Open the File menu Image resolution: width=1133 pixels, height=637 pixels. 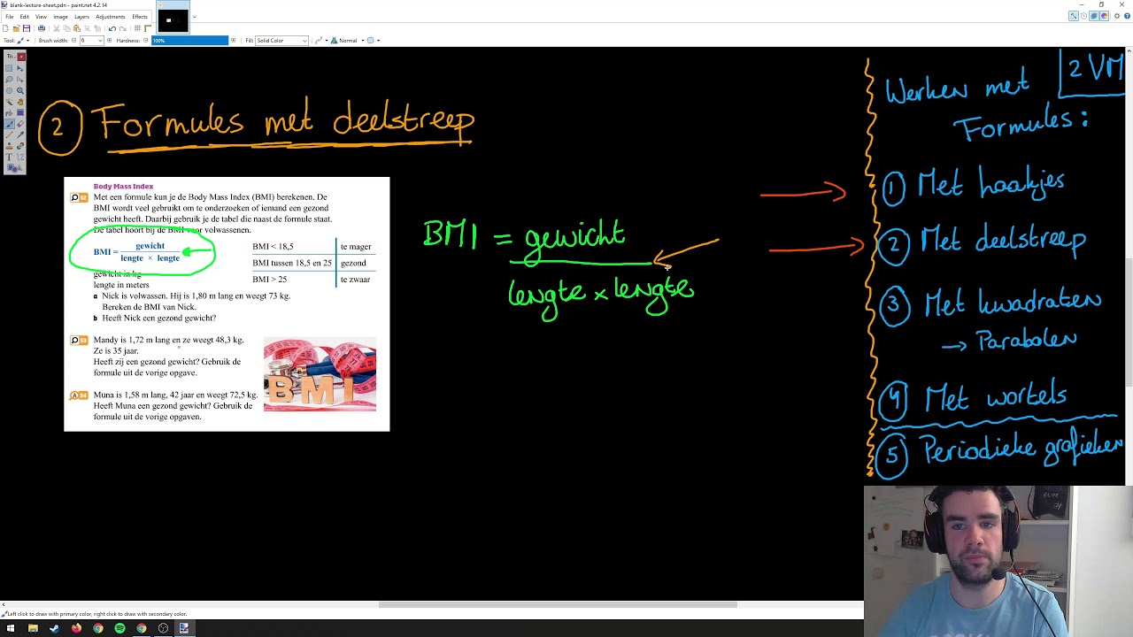pyautogui.click(x=9, y=17)
